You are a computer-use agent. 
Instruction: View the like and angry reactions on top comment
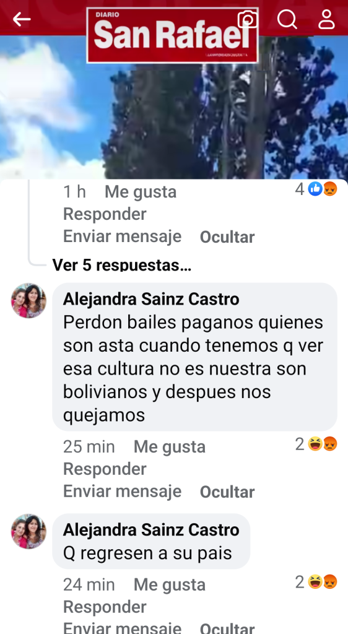click(x=316, y=189)
